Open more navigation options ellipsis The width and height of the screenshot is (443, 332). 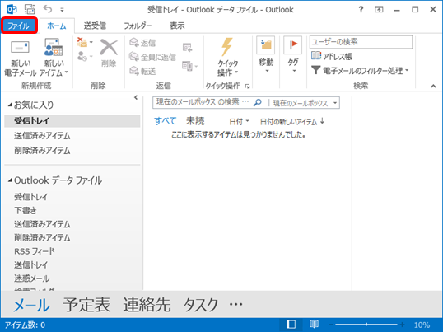tap(235, 304)
